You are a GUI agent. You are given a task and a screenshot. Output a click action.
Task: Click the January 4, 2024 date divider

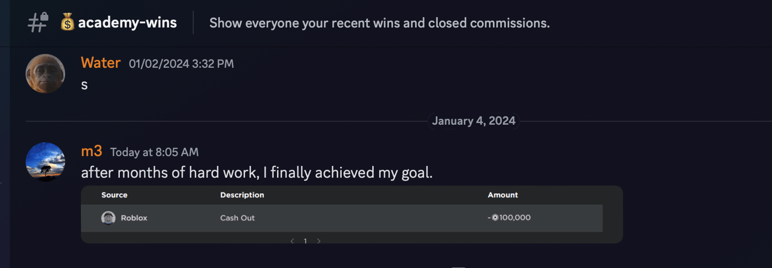pyautogui.click(x=473, y=121)
